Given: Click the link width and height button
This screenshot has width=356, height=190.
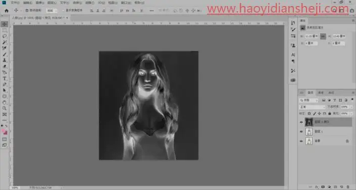Looking at the screenshot, I should click(x=323, y=36).
